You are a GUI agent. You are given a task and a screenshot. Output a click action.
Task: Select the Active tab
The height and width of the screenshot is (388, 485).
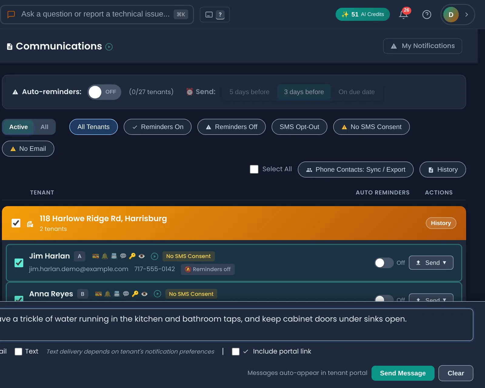tap(18, 127)
